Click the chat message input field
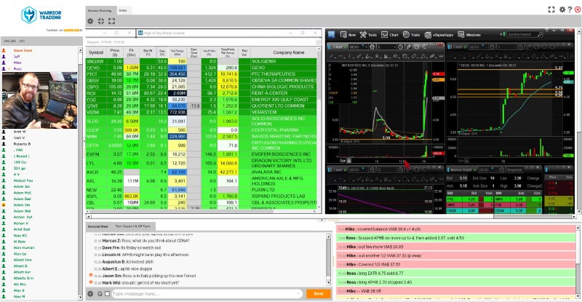The width and height of the screenshot is (582, 302). tap(207, 293)
